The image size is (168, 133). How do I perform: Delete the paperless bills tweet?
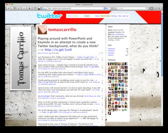102,105
